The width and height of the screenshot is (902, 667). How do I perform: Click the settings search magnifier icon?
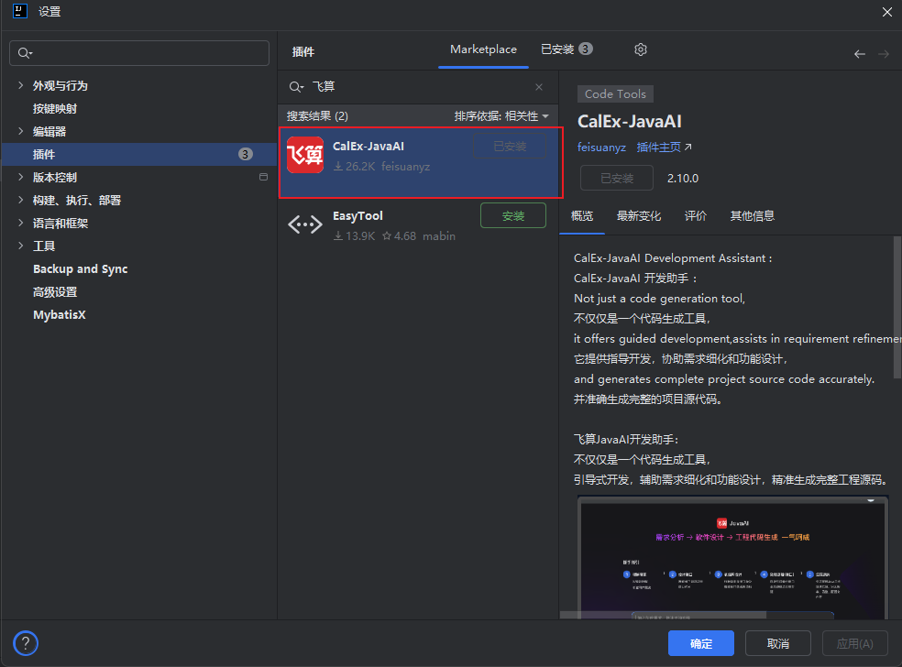tap(25, 53)
